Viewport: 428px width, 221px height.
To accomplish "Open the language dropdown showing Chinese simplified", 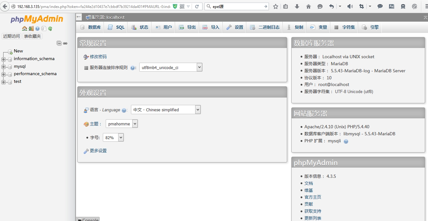I will click(x=166, y=109).
